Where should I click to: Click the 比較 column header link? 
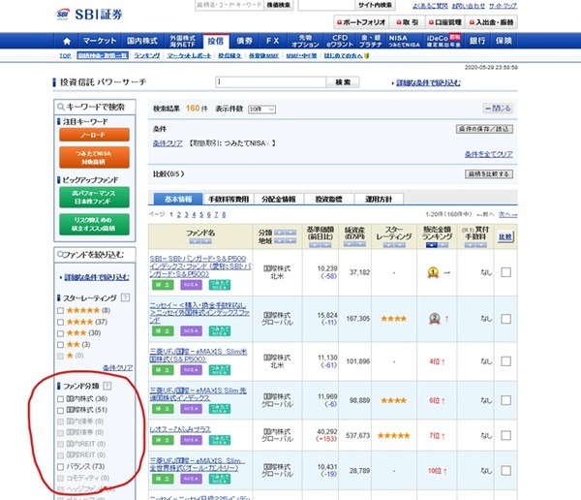[505, 236]
